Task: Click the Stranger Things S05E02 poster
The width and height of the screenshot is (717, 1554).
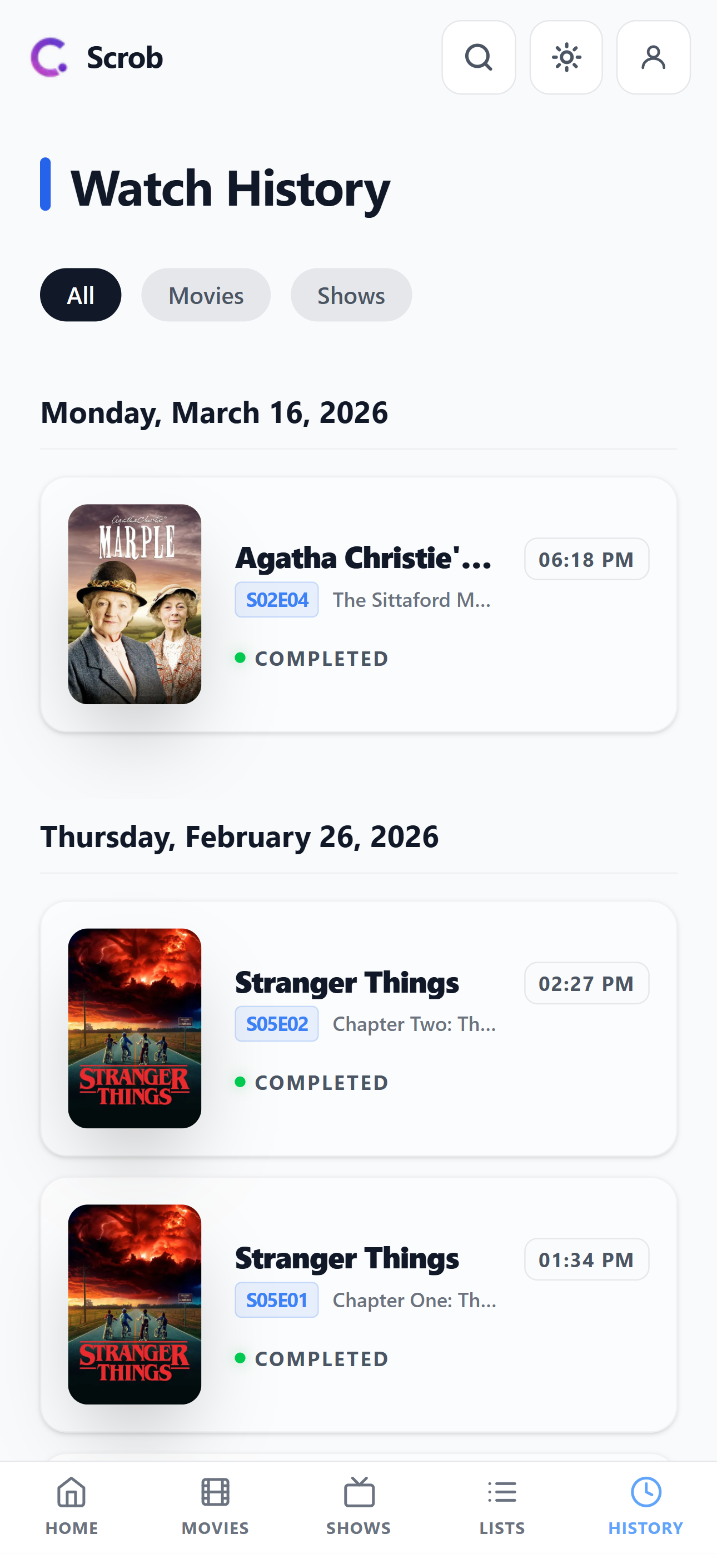Action: 135,1028
